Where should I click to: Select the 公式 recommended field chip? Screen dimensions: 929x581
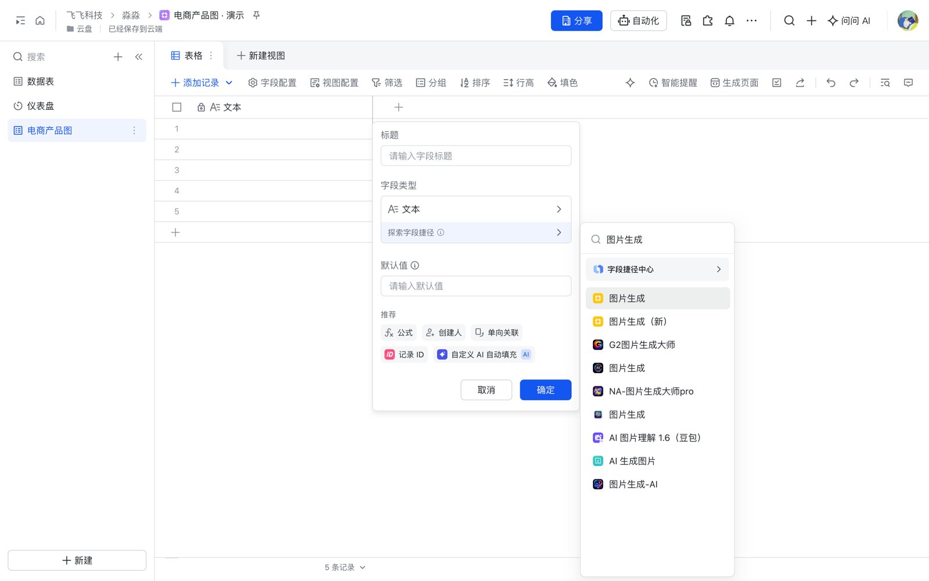(398, 332)
